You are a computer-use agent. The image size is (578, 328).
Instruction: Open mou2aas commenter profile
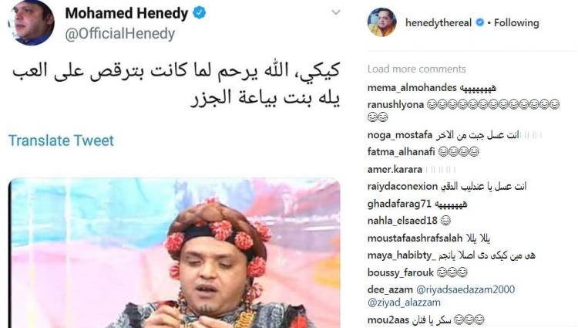[x=388, y=320]
